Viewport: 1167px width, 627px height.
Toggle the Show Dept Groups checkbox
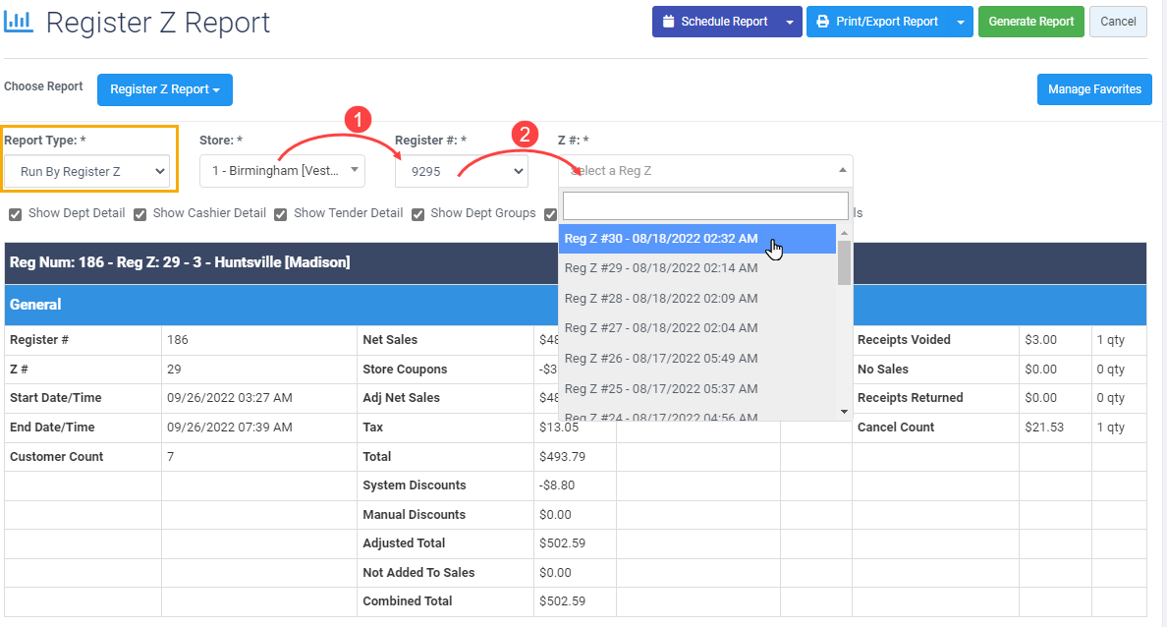[418, 214]
